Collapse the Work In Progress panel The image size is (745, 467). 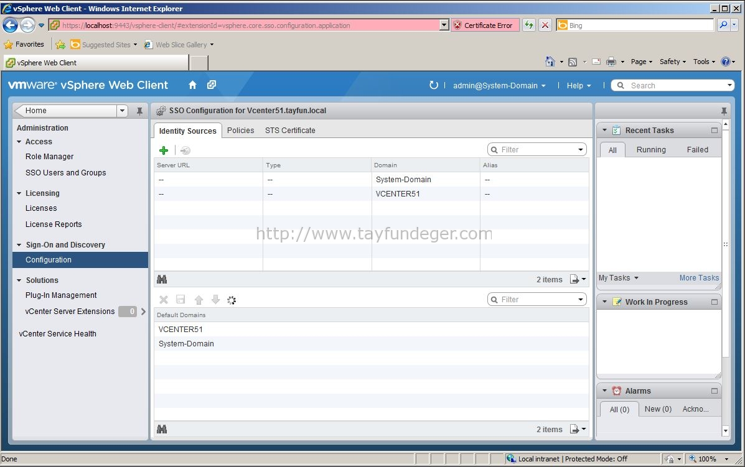(x=604, y=302)
